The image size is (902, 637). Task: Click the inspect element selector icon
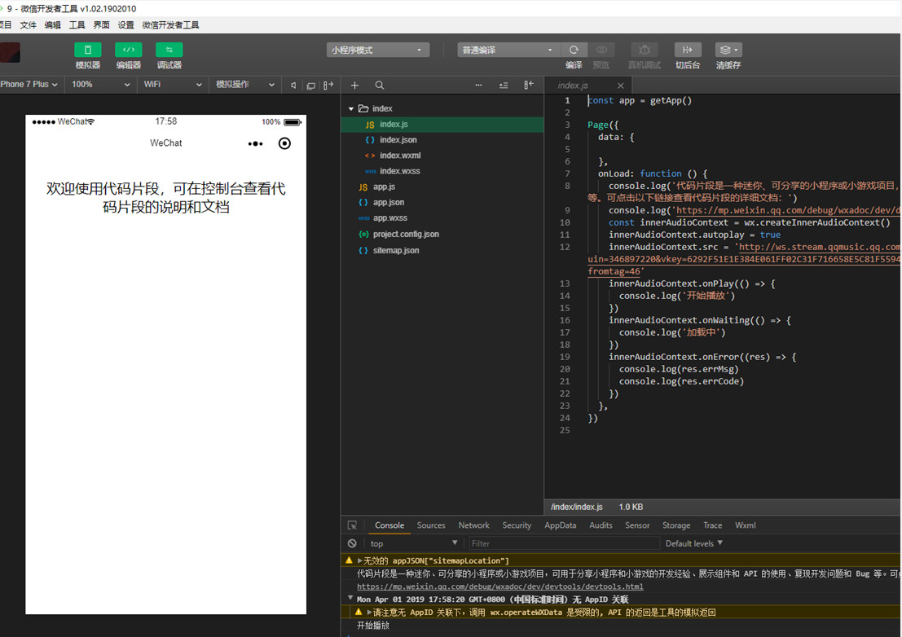[x=352, y=525]
